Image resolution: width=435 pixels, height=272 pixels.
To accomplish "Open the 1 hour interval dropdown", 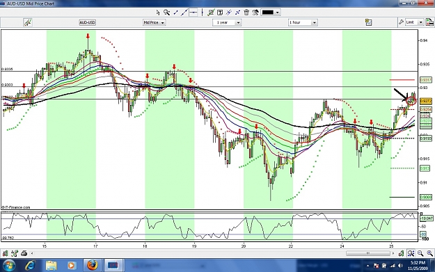I will click(303, 22).
